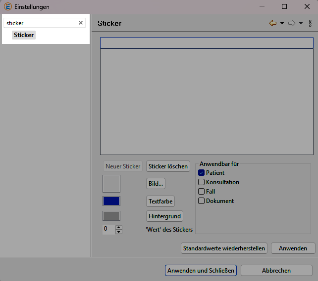Click the blue text color swatch
This screenshot has height=281, width=318.
[x=111, y=201]
